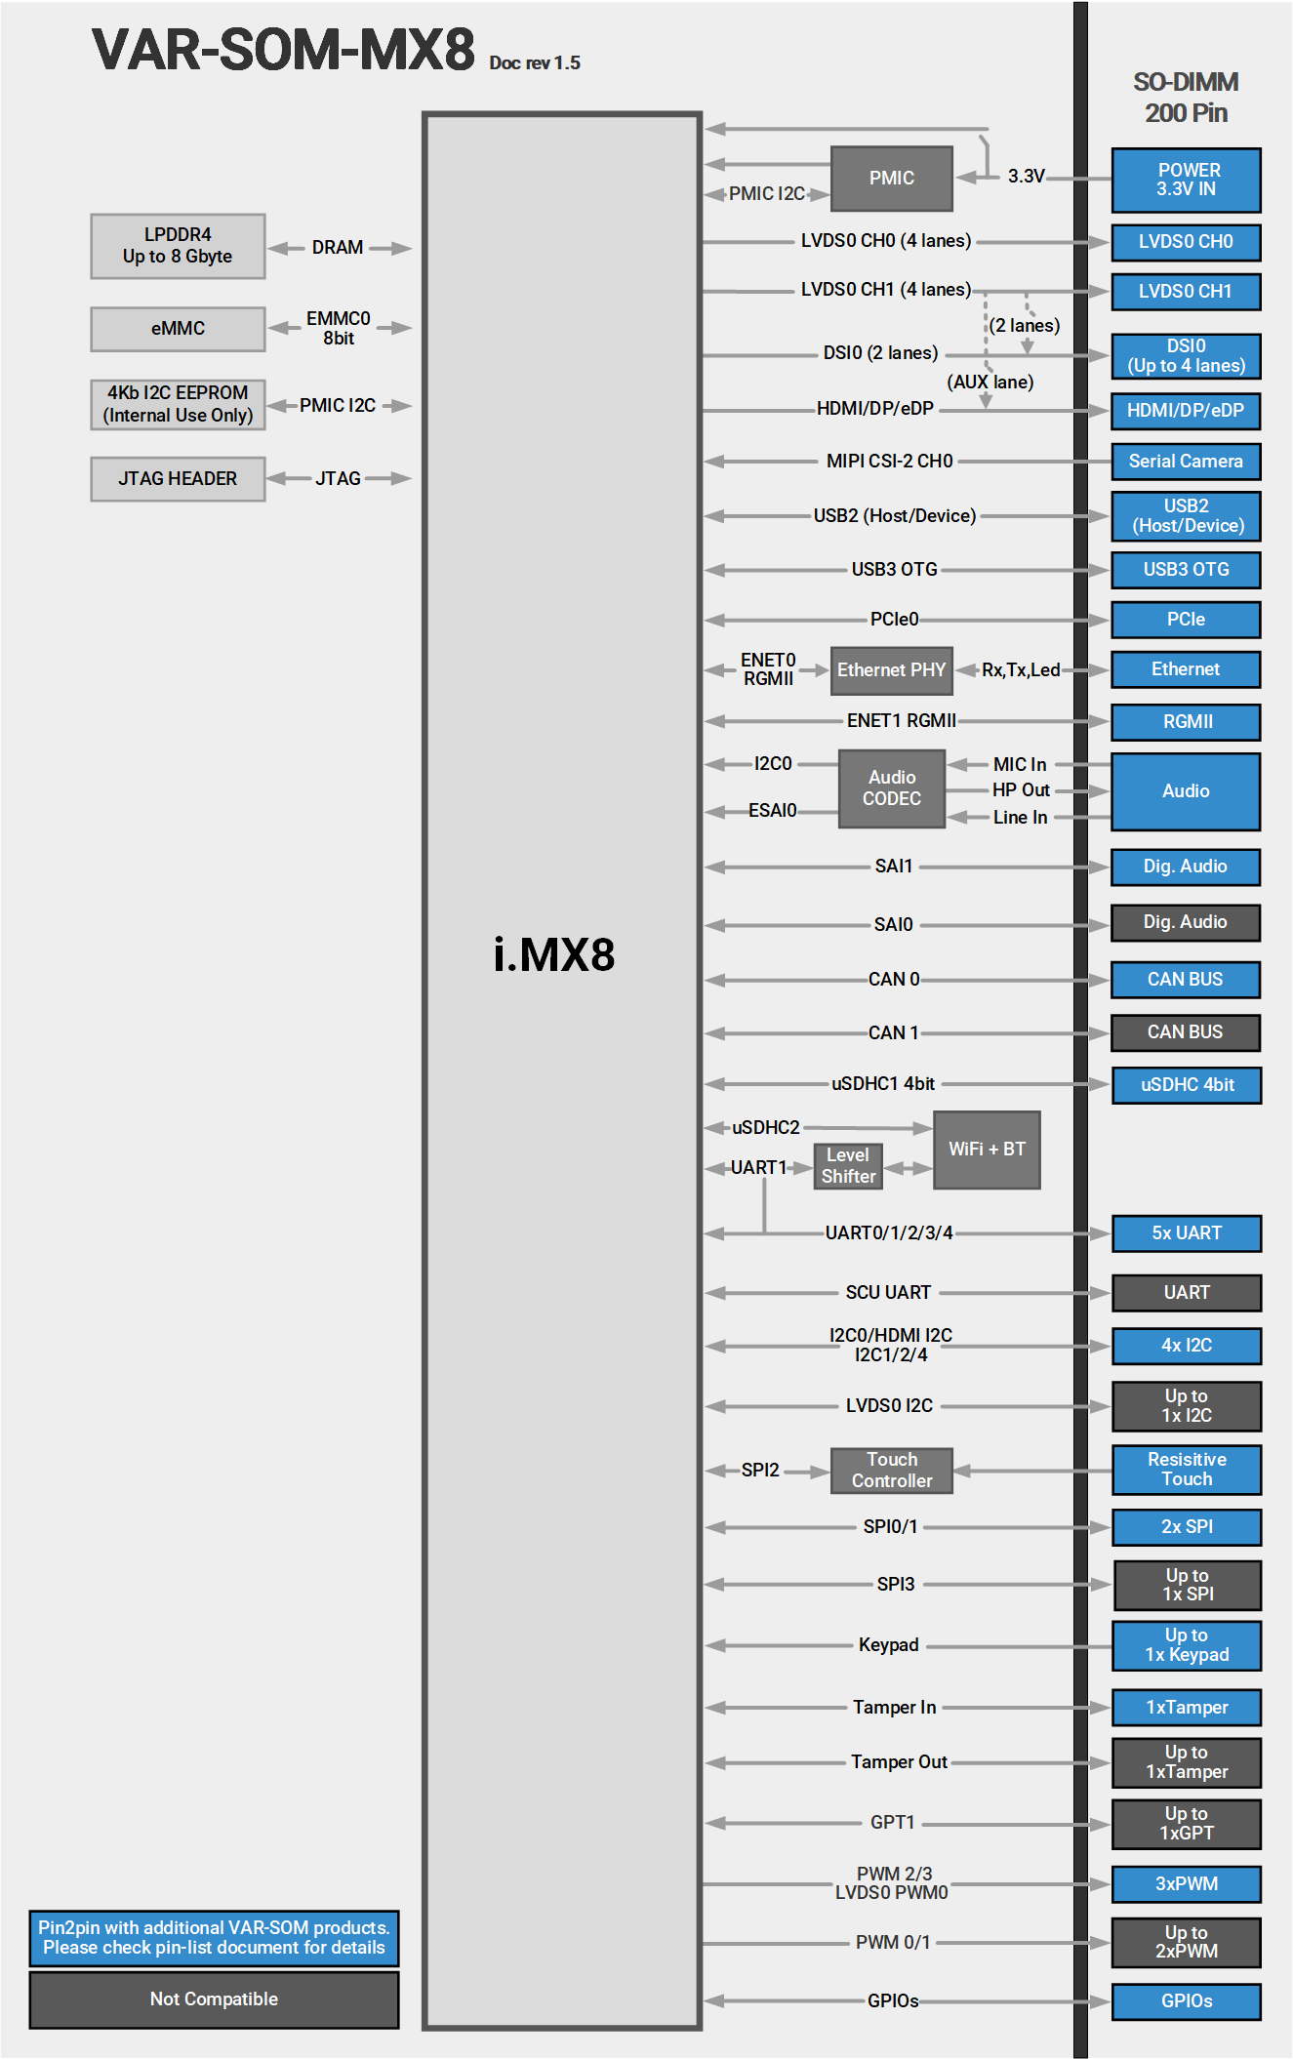Image resolution: width=1293 pixels, height=2059 pixels.
Task: Click the WiFi + BT block
Action: (987, 1150)
